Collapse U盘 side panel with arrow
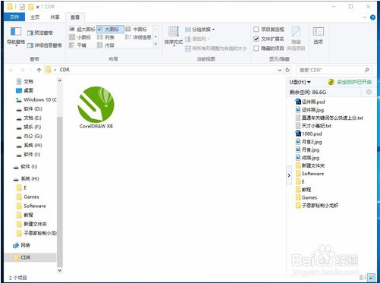The image size is (380, 283). (x=289, y=175)
